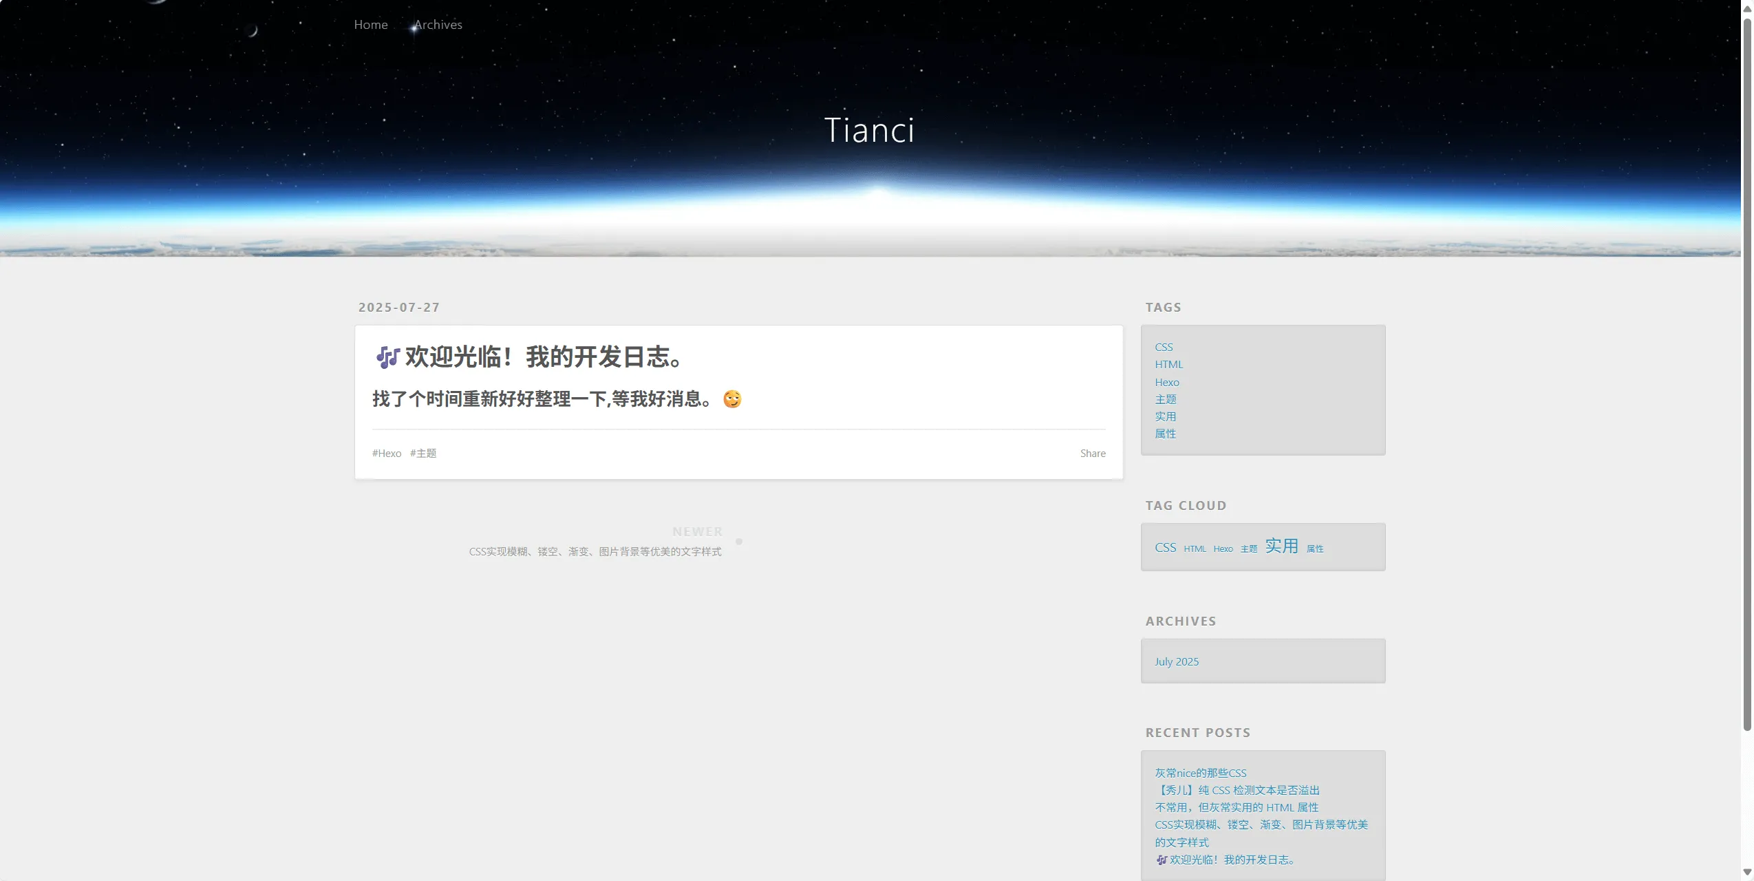This screenshot has width=1754, height=881.
Task: Click 属性 in the Tag Cloud
Action: 1315,549
